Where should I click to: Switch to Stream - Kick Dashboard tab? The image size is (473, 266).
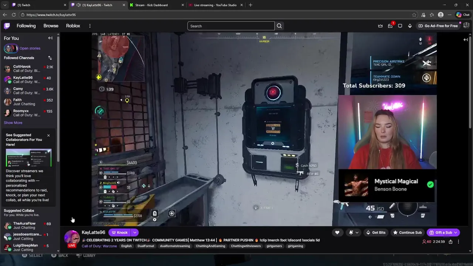coord(157,5)
